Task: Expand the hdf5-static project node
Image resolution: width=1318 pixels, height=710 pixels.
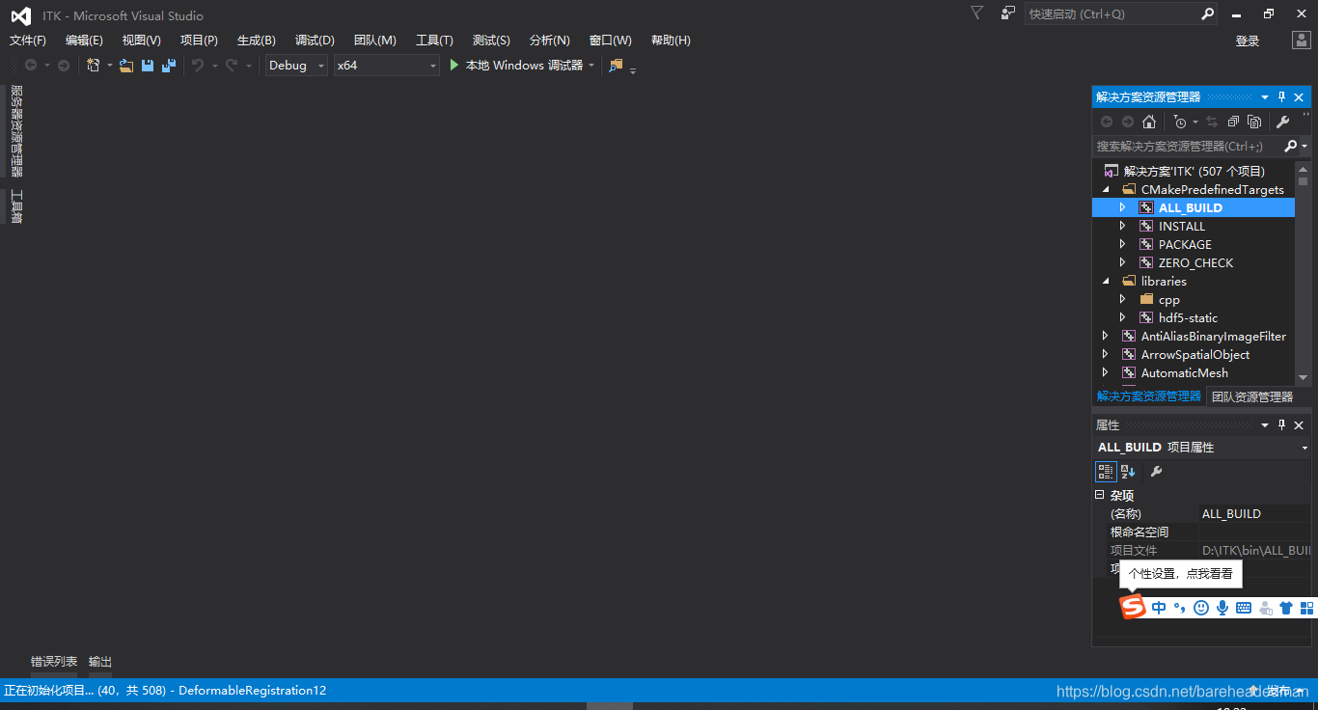Action: coord(1123,318)
